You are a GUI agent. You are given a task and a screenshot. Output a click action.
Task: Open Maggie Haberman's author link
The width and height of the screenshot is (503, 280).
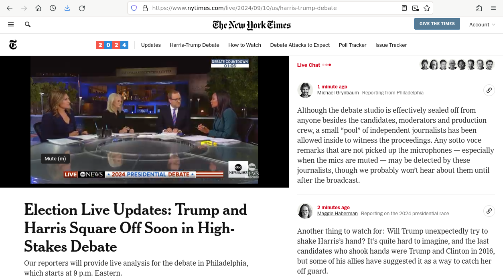[x=337, y=214]
